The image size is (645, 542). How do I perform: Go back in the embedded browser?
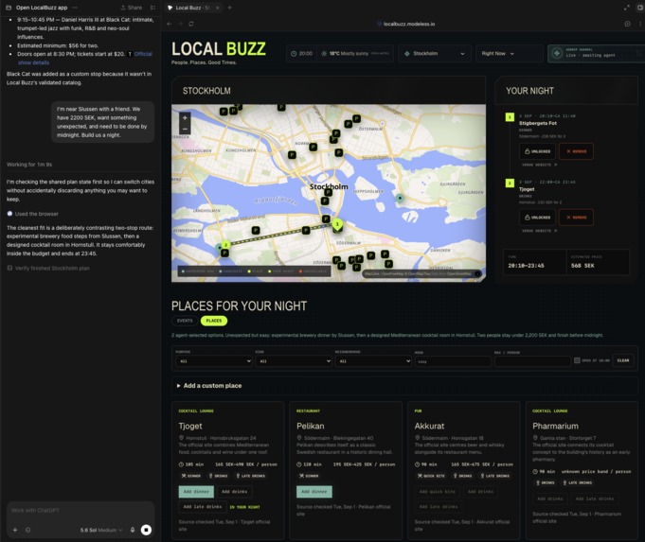(x=170, y=24)
